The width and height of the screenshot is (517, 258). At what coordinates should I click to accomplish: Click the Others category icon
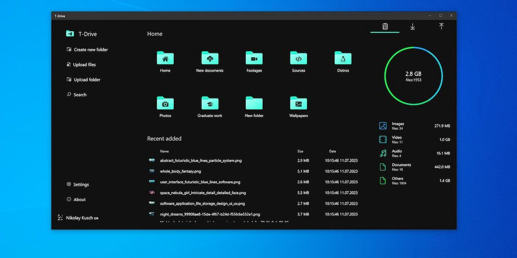(x=383, y=181)
